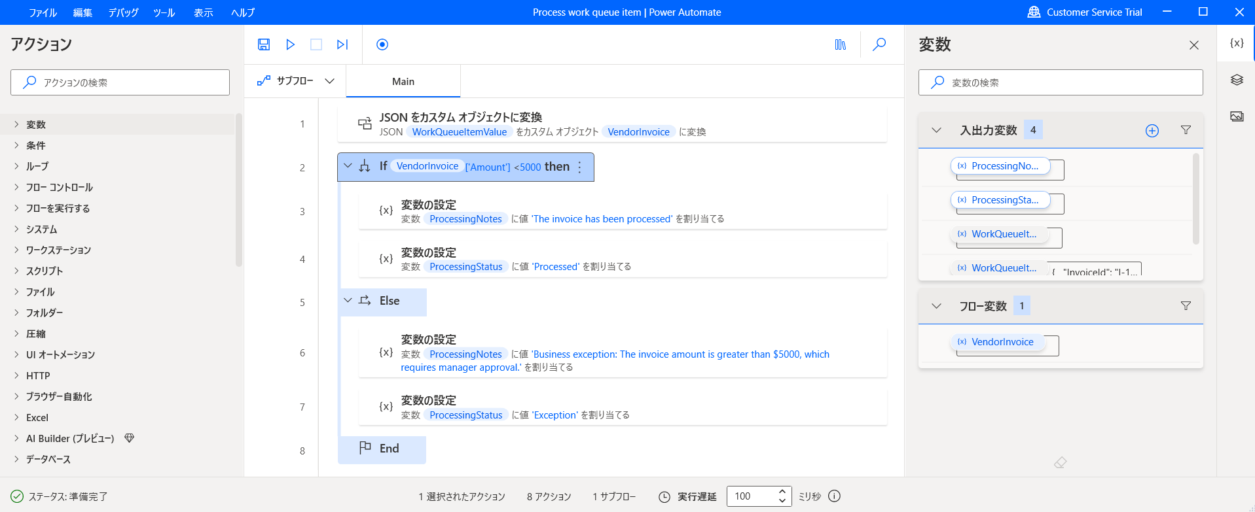
Task: Open the デバッグ menu
Action: click(x=123, y=12)
